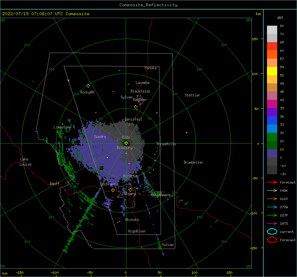
Task: Click the 36 dBZ blue color swatch
Action: point(272,121)
